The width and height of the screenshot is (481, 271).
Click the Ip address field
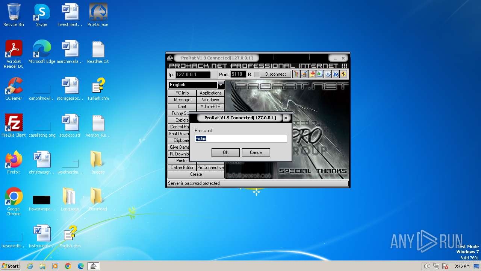click(193, 75)
